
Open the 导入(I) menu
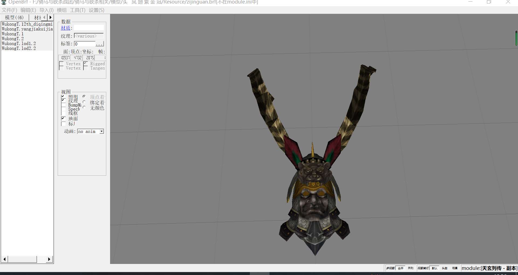pyautogui.click(x=47, y=10)
